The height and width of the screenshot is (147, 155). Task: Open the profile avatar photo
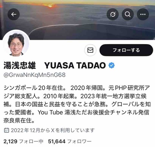pyautogui.click(x=16, y=44)
